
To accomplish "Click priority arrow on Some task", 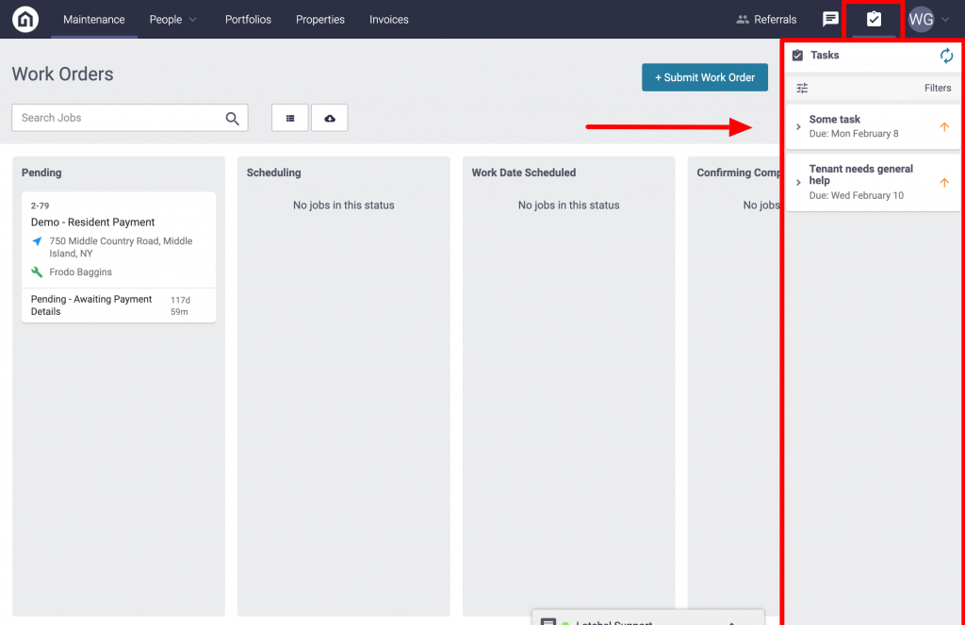I will coord(944,127).
